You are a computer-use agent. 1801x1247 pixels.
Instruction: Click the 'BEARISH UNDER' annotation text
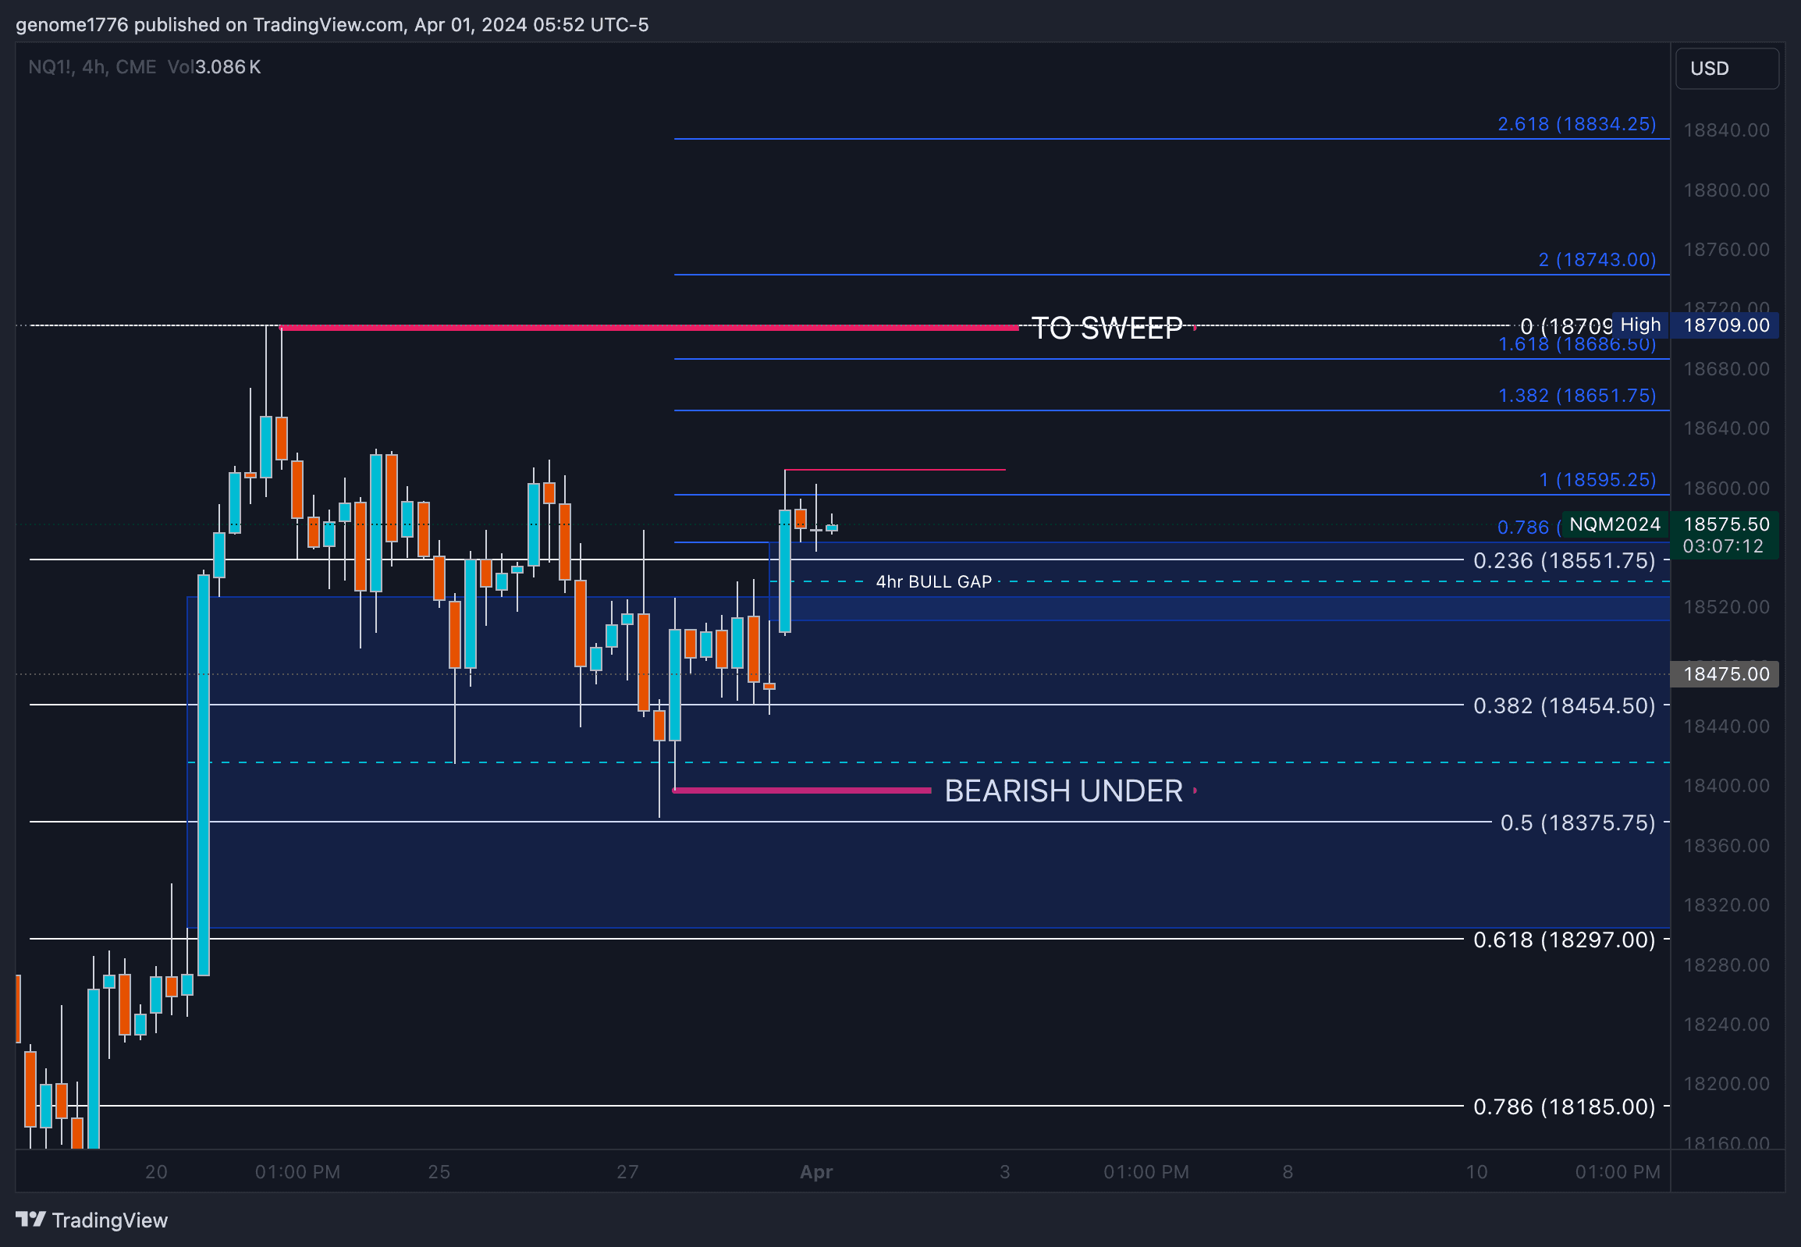pyautogui.click(x=1064, y=790)
